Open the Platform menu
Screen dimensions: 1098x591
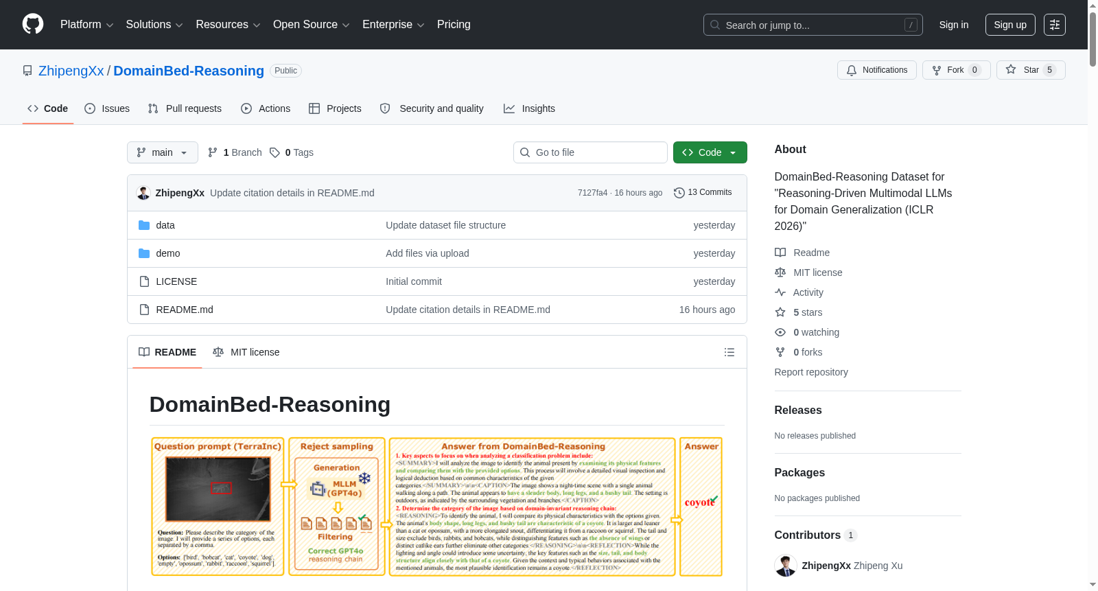click(x=86, y=25)
